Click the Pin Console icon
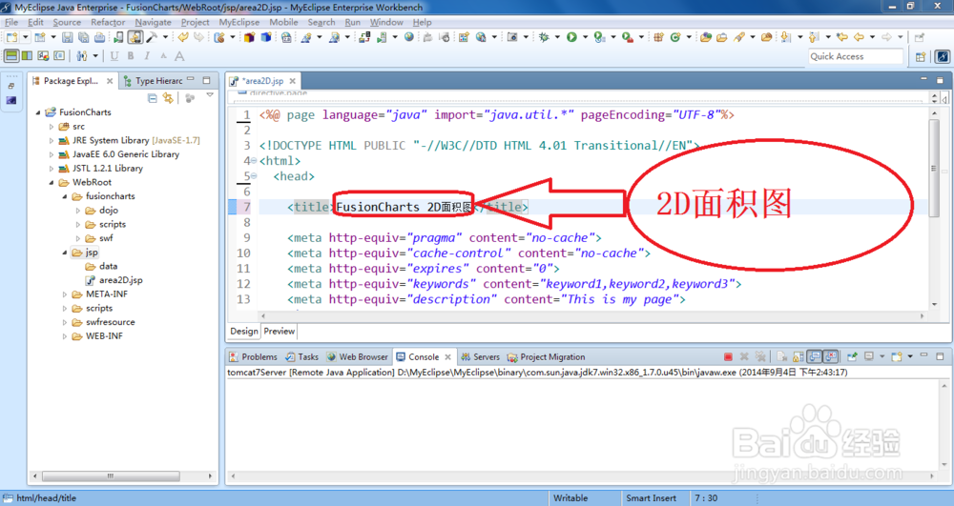 click(x=852, y=356)
